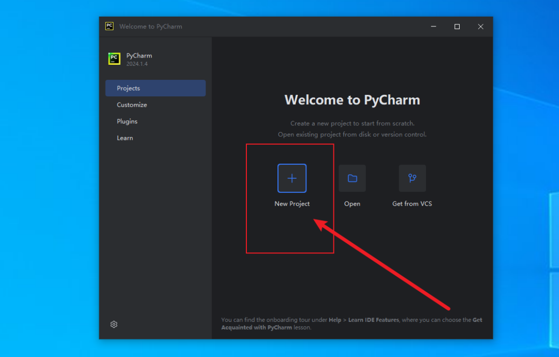Maximize the Welcome to PyCharm window

point(457,26)
